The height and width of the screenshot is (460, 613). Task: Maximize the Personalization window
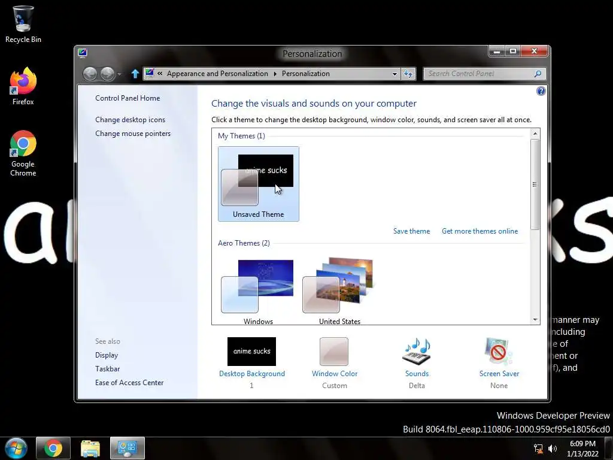point(513,52)
